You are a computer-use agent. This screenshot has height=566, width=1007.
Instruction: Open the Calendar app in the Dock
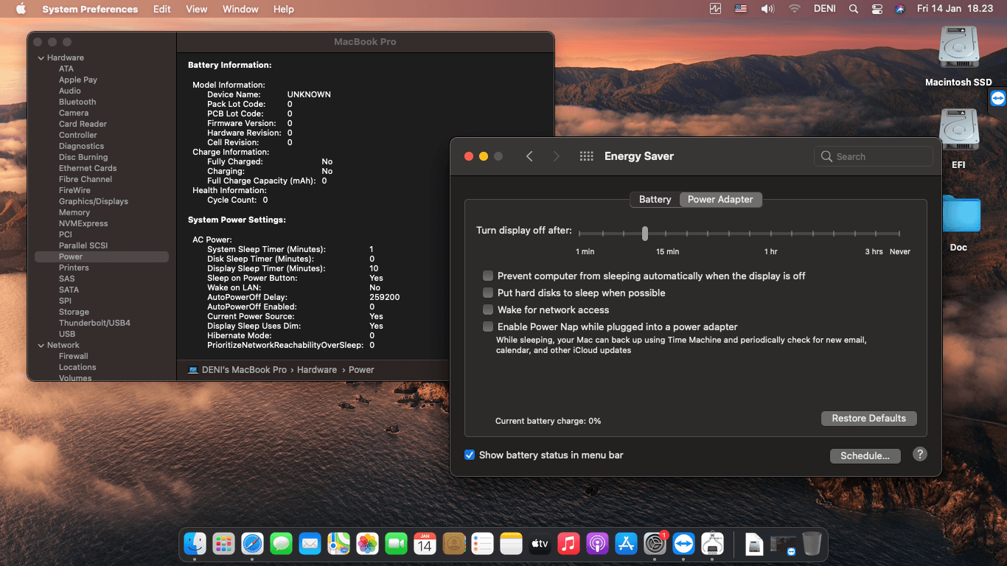pos(425,544)
